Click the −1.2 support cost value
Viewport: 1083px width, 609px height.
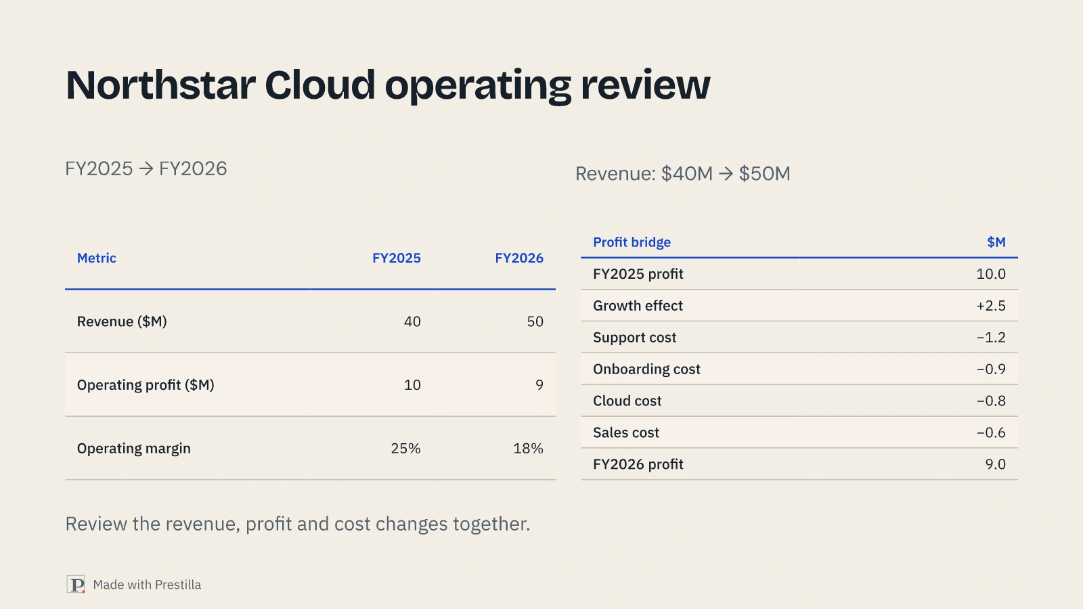(991, 338)
